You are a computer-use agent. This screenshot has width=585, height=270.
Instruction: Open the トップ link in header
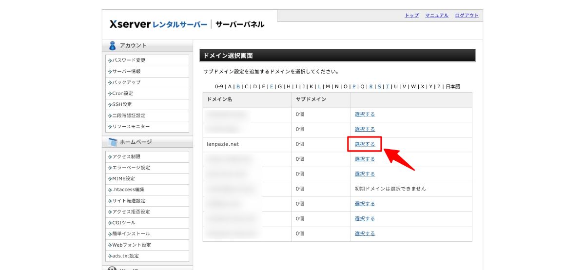tap(411, 16)
